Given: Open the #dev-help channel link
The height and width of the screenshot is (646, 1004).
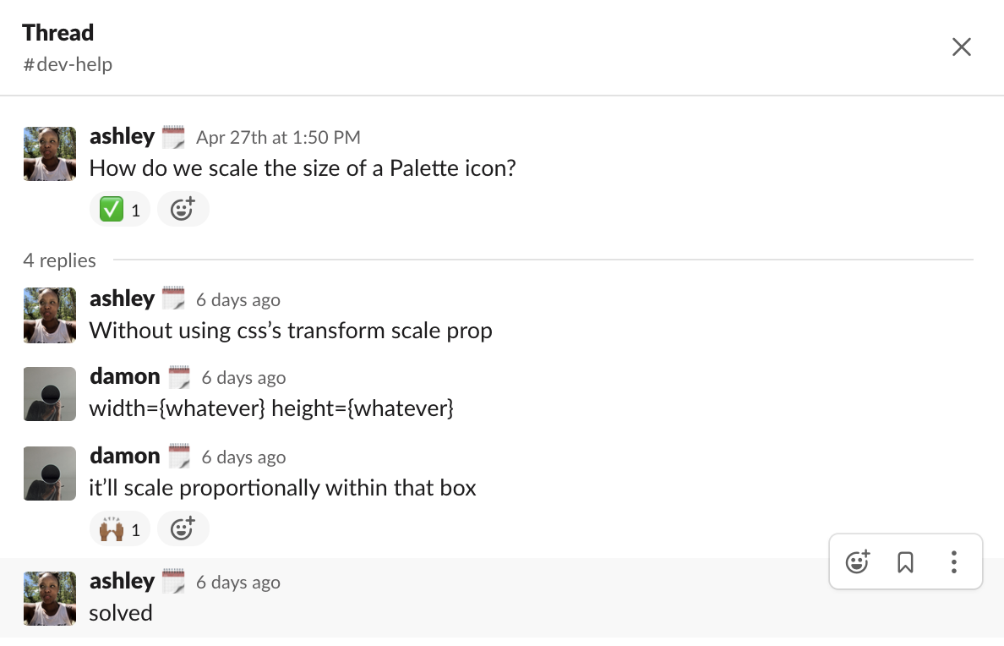Looking at the screenshot, I should [68, 65].
